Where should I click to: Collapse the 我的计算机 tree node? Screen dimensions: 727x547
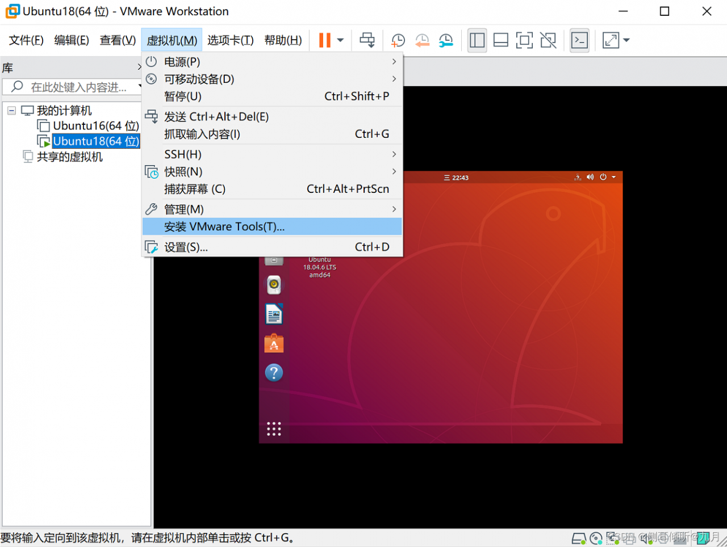11,111
